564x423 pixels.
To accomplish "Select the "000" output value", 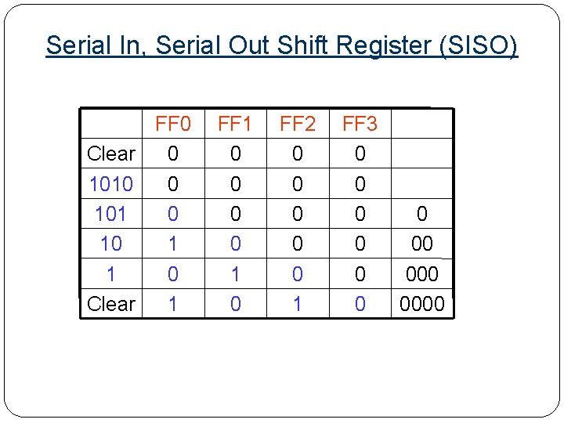I will [422, 274].
